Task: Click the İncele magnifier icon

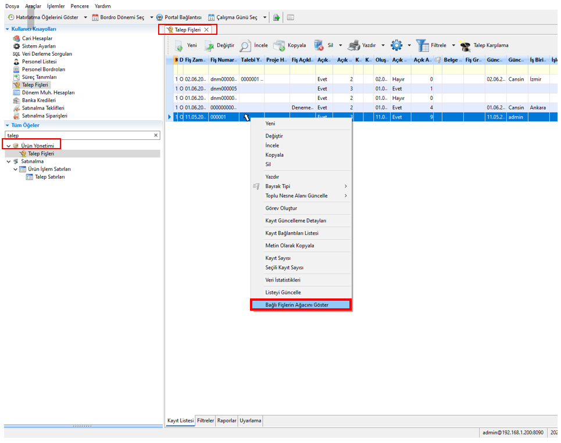Action: pyautogui.click(x=245, y=46)
